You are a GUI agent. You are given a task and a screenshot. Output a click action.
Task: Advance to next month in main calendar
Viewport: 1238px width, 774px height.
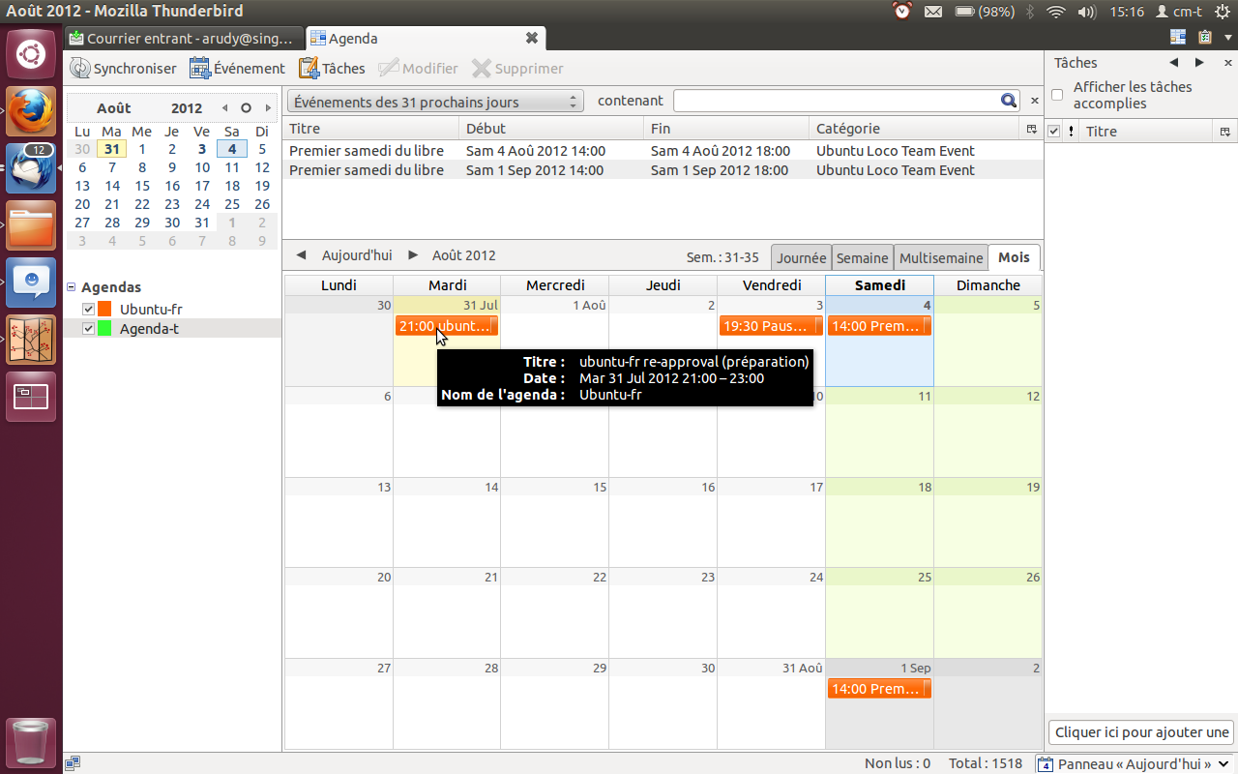point(413,255)
